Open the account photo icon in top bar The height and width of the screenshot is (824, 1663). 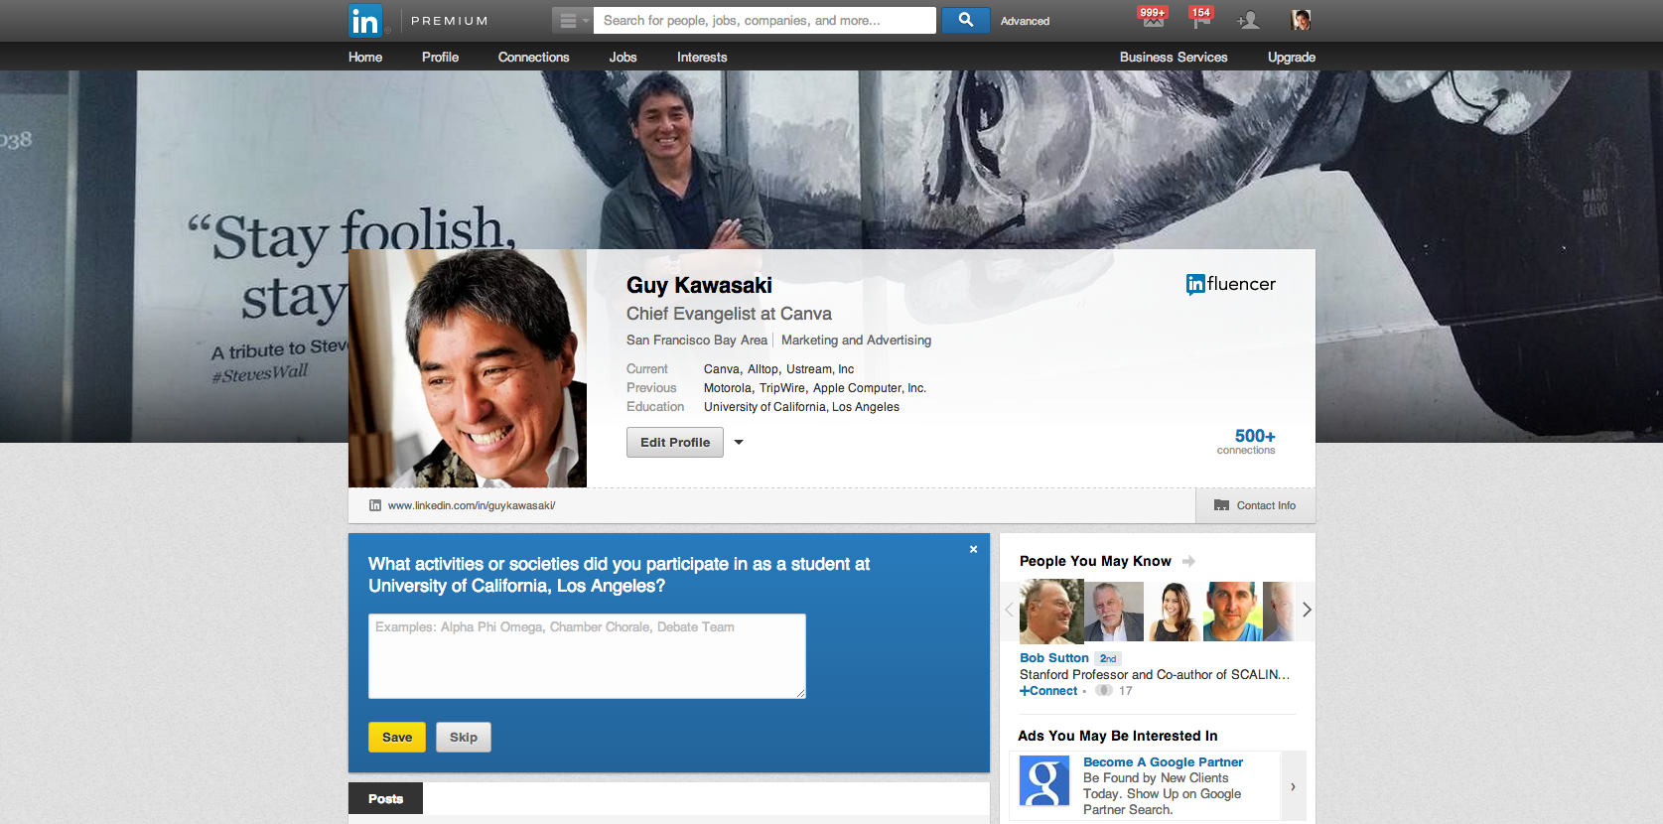tap(1301, 20)
